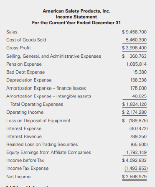Screen dimensions: 155x187
Task: Click the intangible assets amortization value 48,825
Action: point(140,96)
